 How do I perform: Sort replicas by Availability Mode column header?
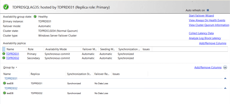tap(56, 49)
